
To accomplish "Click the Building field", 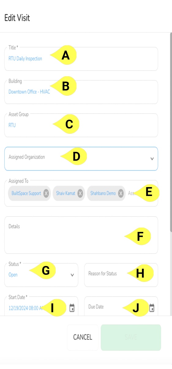I will click(81, 92).
